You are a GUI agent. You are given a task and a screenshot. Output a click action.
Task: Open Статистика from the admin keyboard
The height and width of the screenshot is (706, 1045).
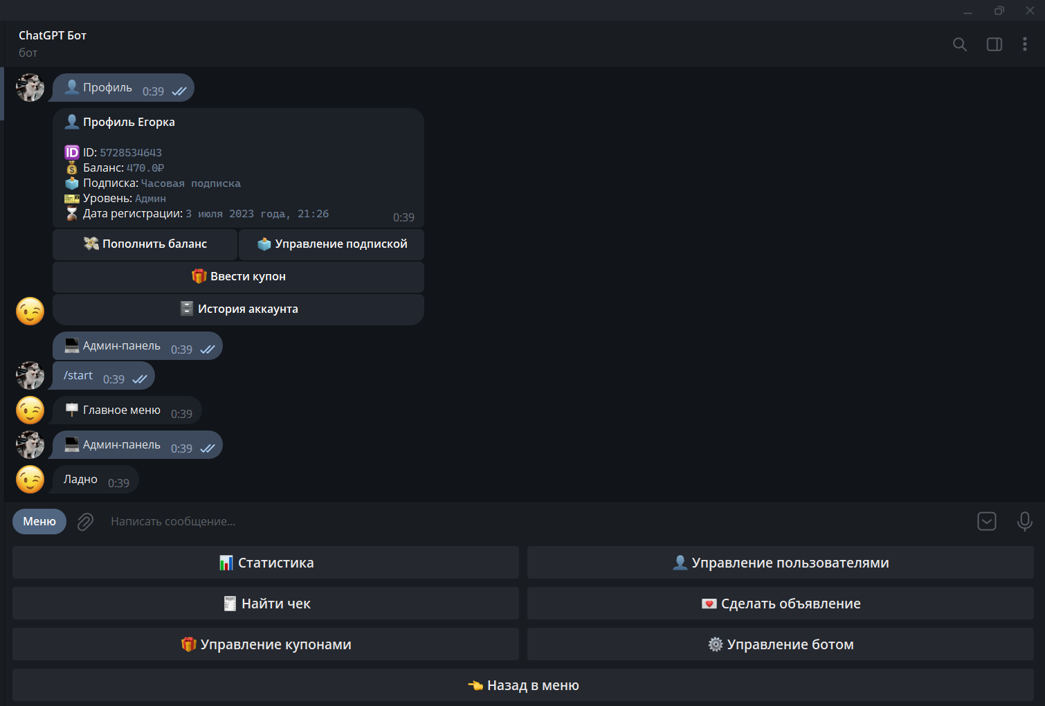[x=266, y=563]
